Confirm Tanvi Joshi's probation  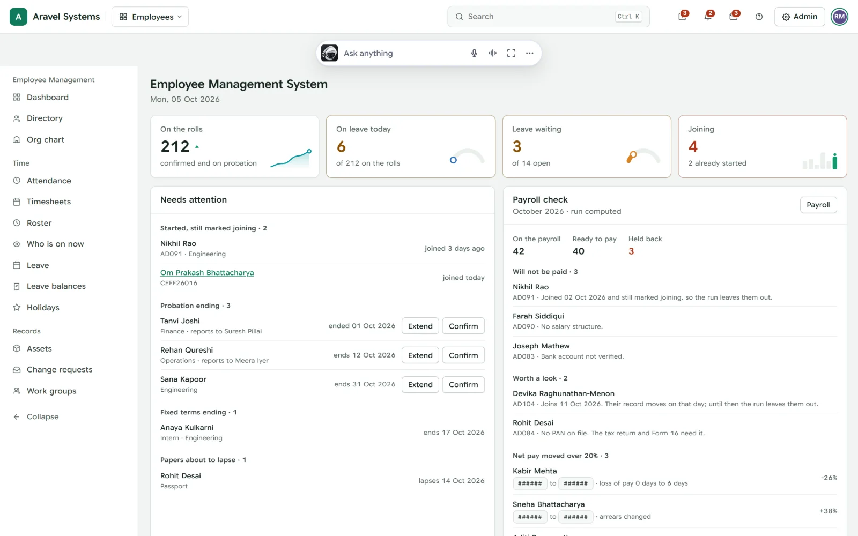463,326
